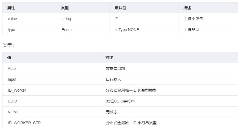This screenshot has width=241, height=131.
Task: Select the "UUID" value cell
Action: pyautogui.click(x=12, y=101)
